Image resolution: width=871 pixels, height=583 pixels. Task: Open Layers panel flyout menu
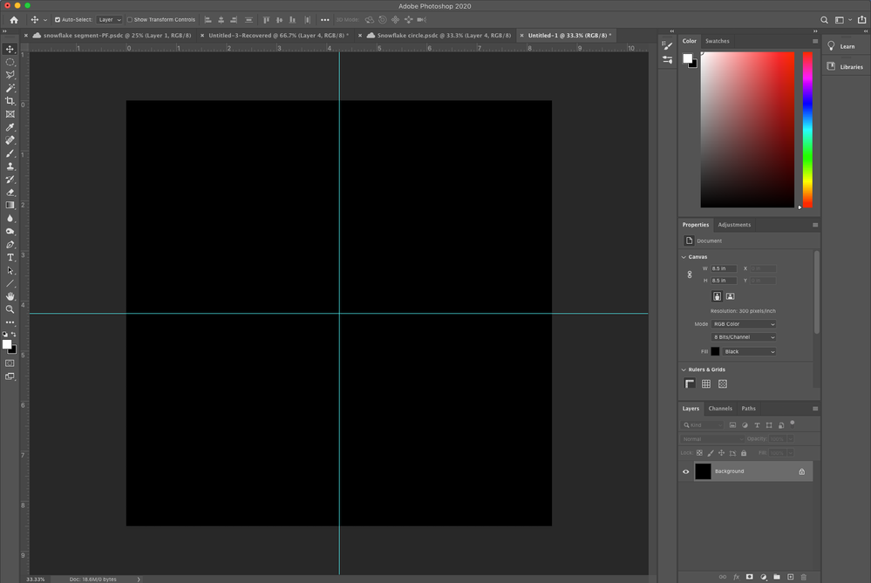[x=815, y=409]
